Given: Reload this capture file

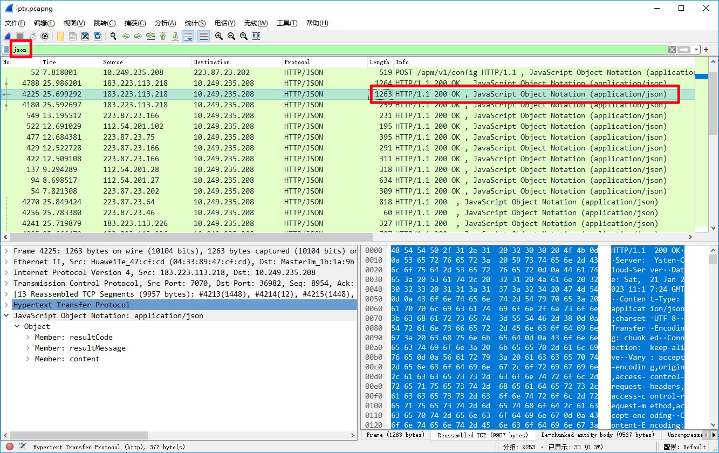Looking at the screenshot, I should pos(98,36).
